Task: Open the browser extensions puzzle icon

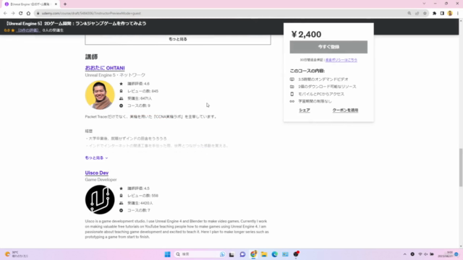Action: click(x=434, y=13)
